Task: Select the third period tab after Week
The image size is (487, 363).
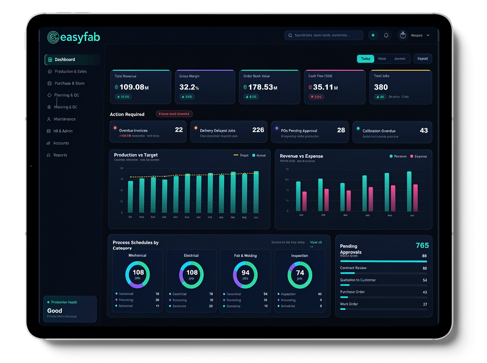Action: (399, 59)
